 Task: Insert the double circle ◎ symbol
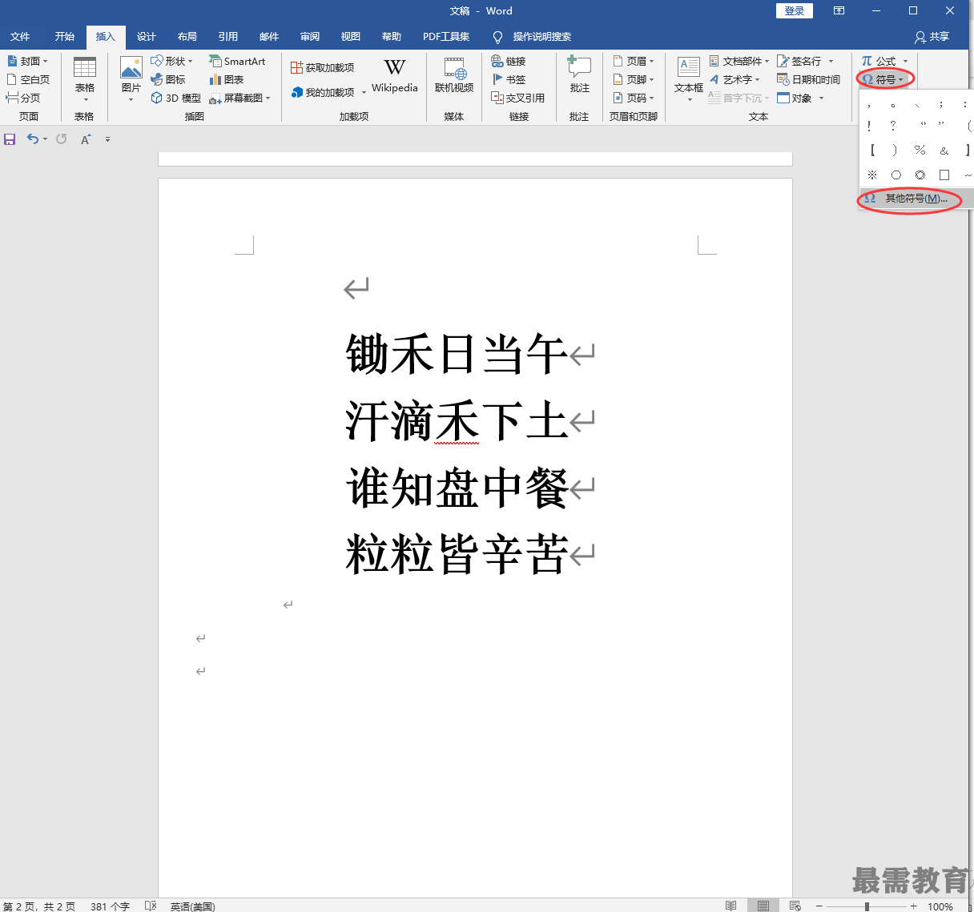(920, 175)
